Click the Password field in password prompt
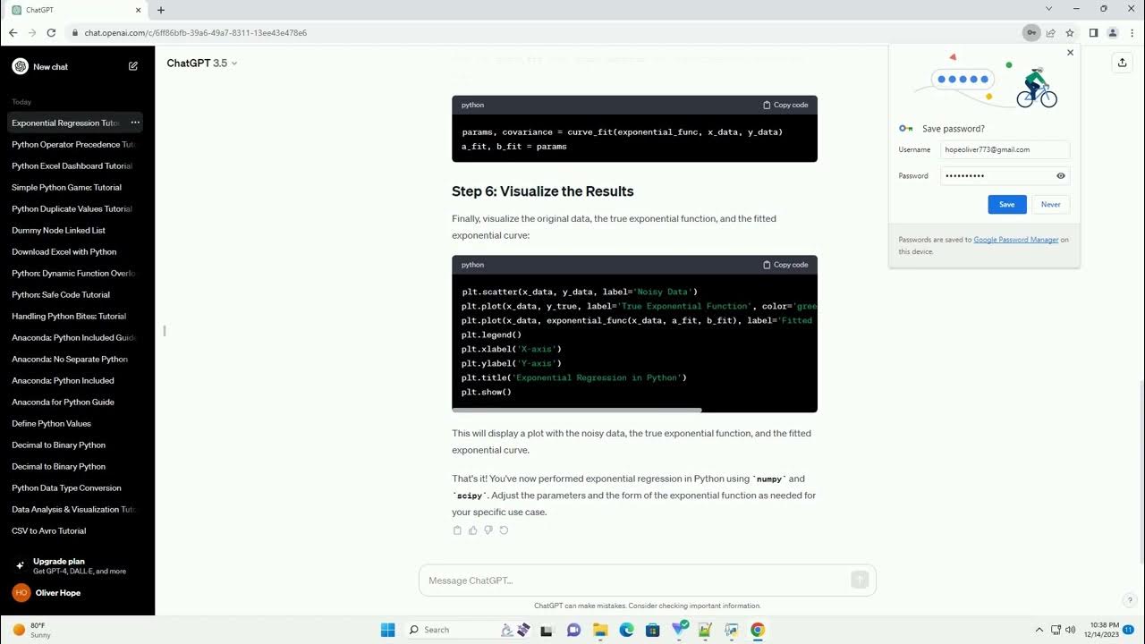The height and width of the screenshot is (644, 1145). coord(1005,176)
